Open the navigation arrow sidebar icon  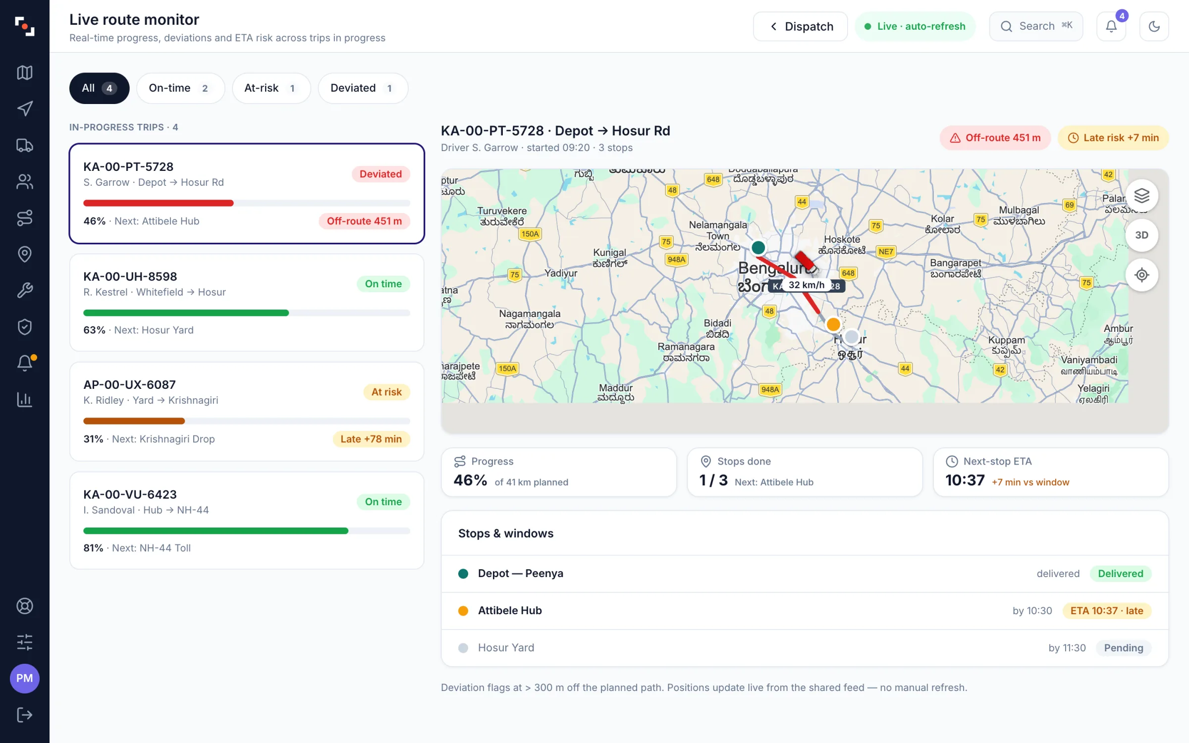24,109
